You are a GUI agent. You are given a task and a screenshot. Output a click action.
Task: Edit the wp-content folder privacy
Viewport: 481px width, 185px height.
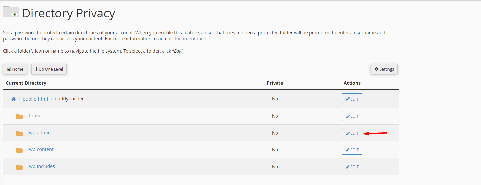(x=352, y=150)
